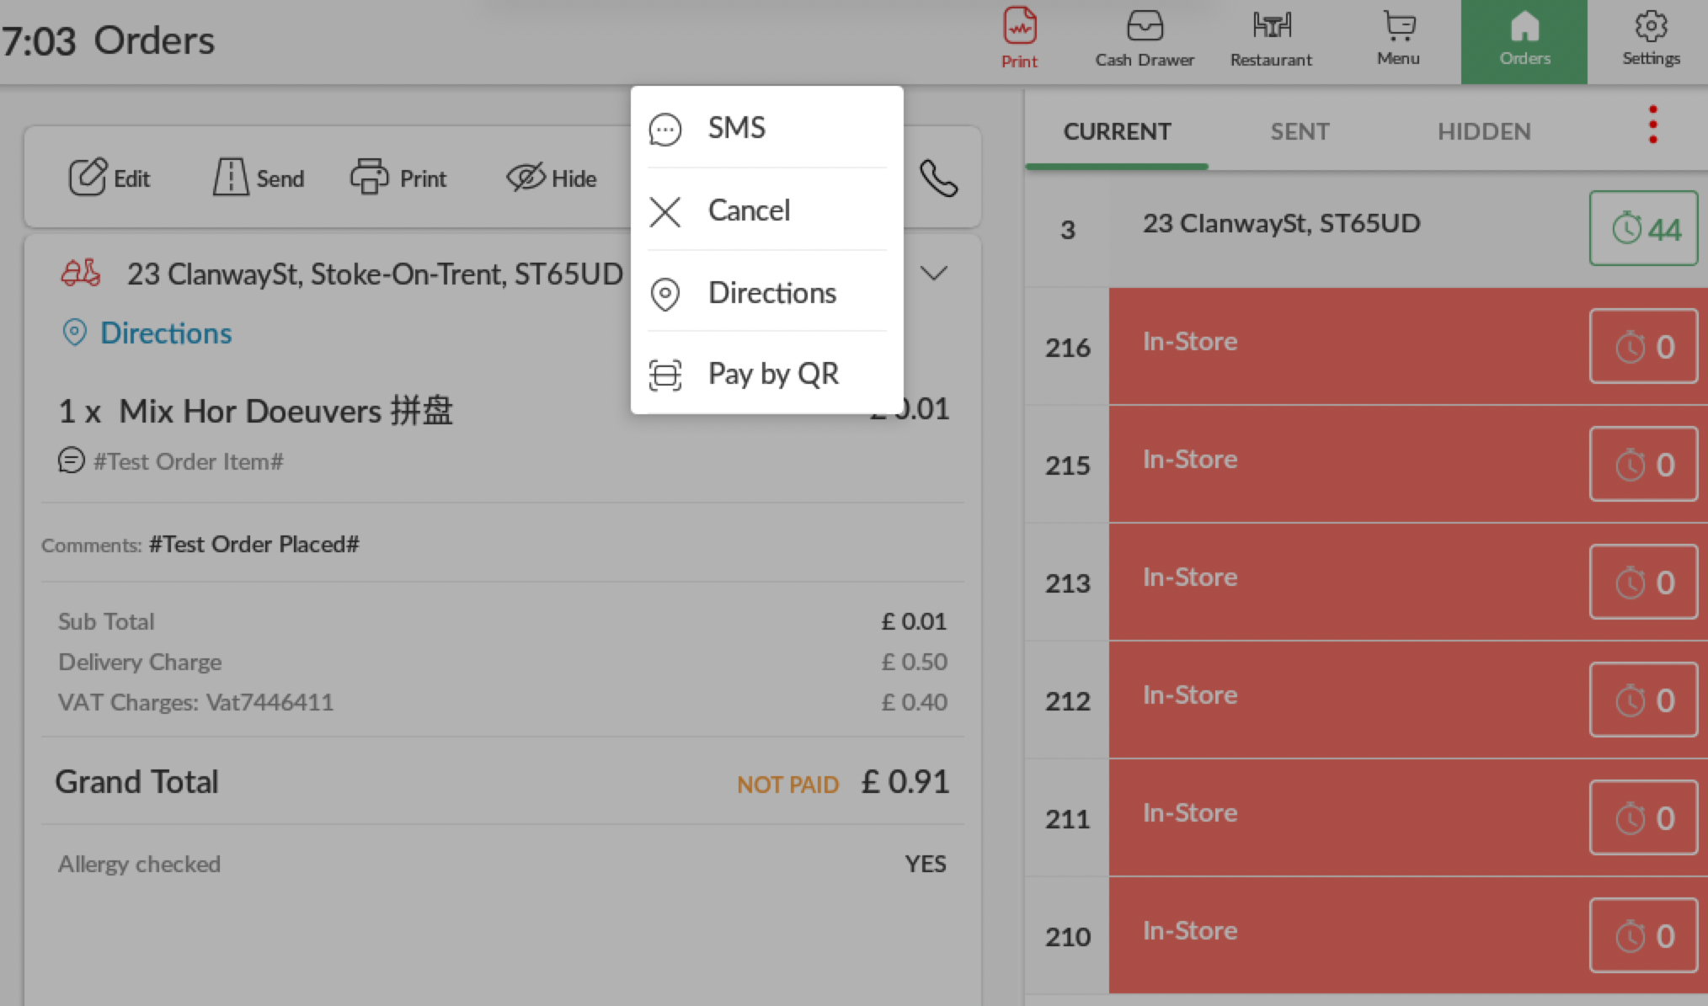Click the blue Directions link
1708x1006 pixels.
pos(165,333)
